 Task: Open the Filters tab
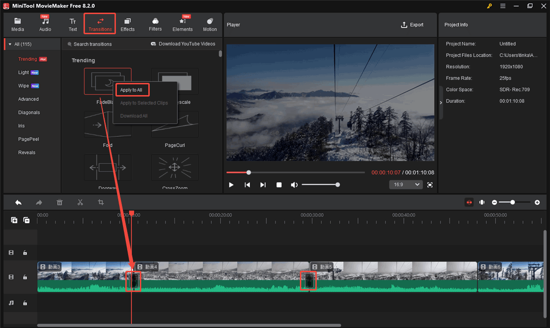coord(155,24)
